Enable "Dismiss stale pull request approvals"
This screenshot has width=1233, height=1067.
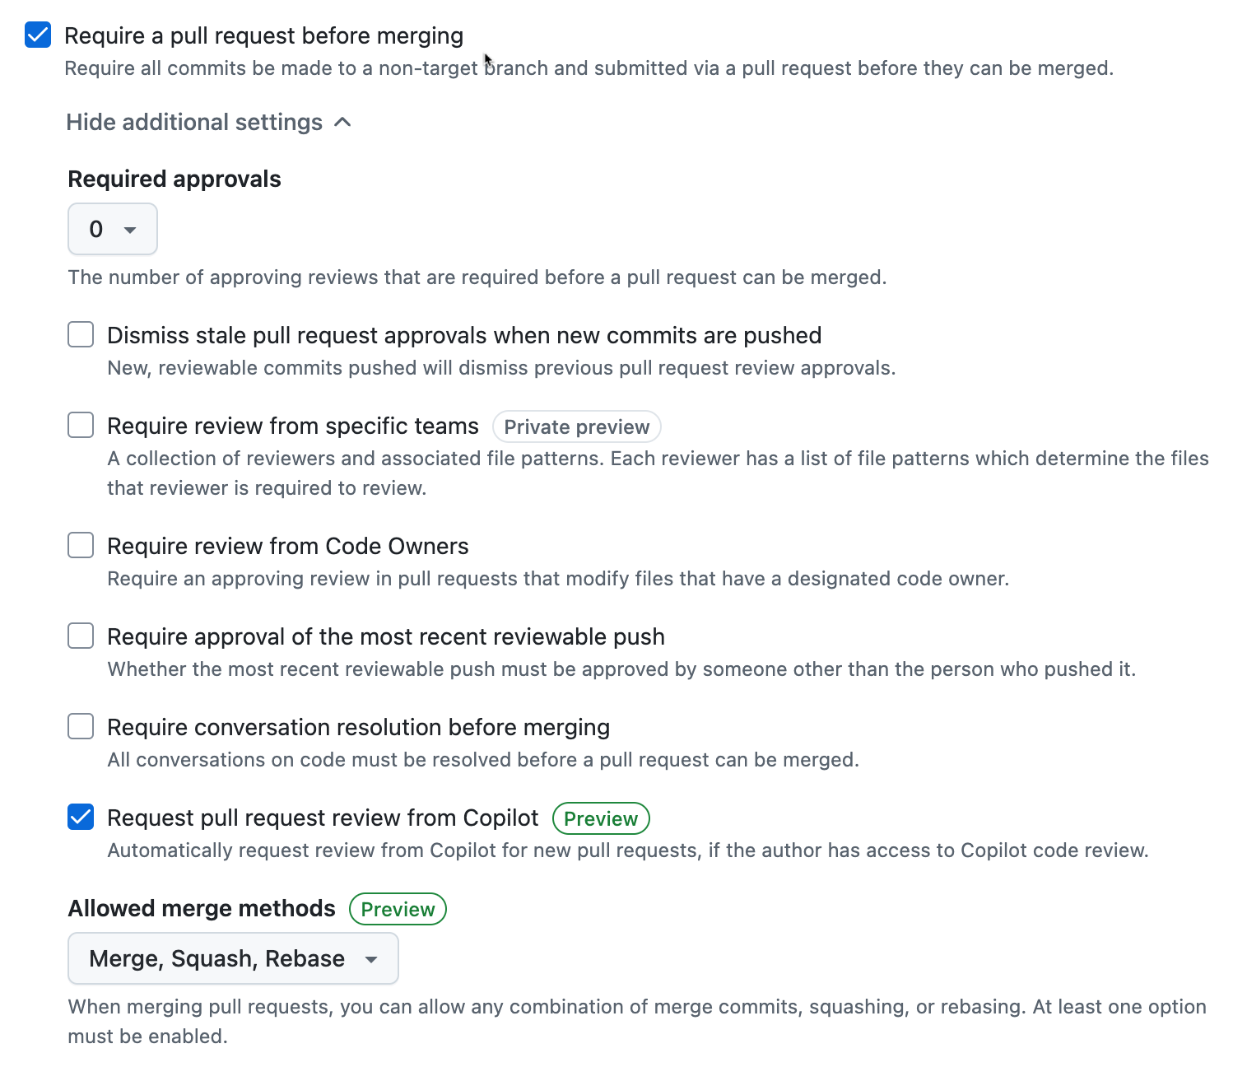pyautogui.click(x=80, y=334)
